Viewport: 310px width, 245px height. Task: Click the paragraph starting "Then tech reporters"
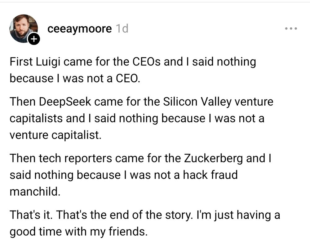[x=140, y=175]
